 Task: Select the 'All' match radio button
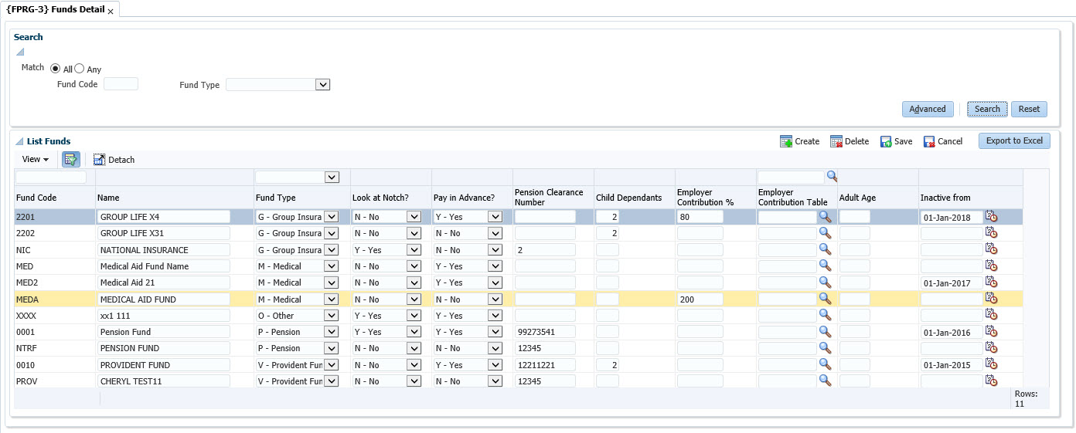(x=56, y=69)
